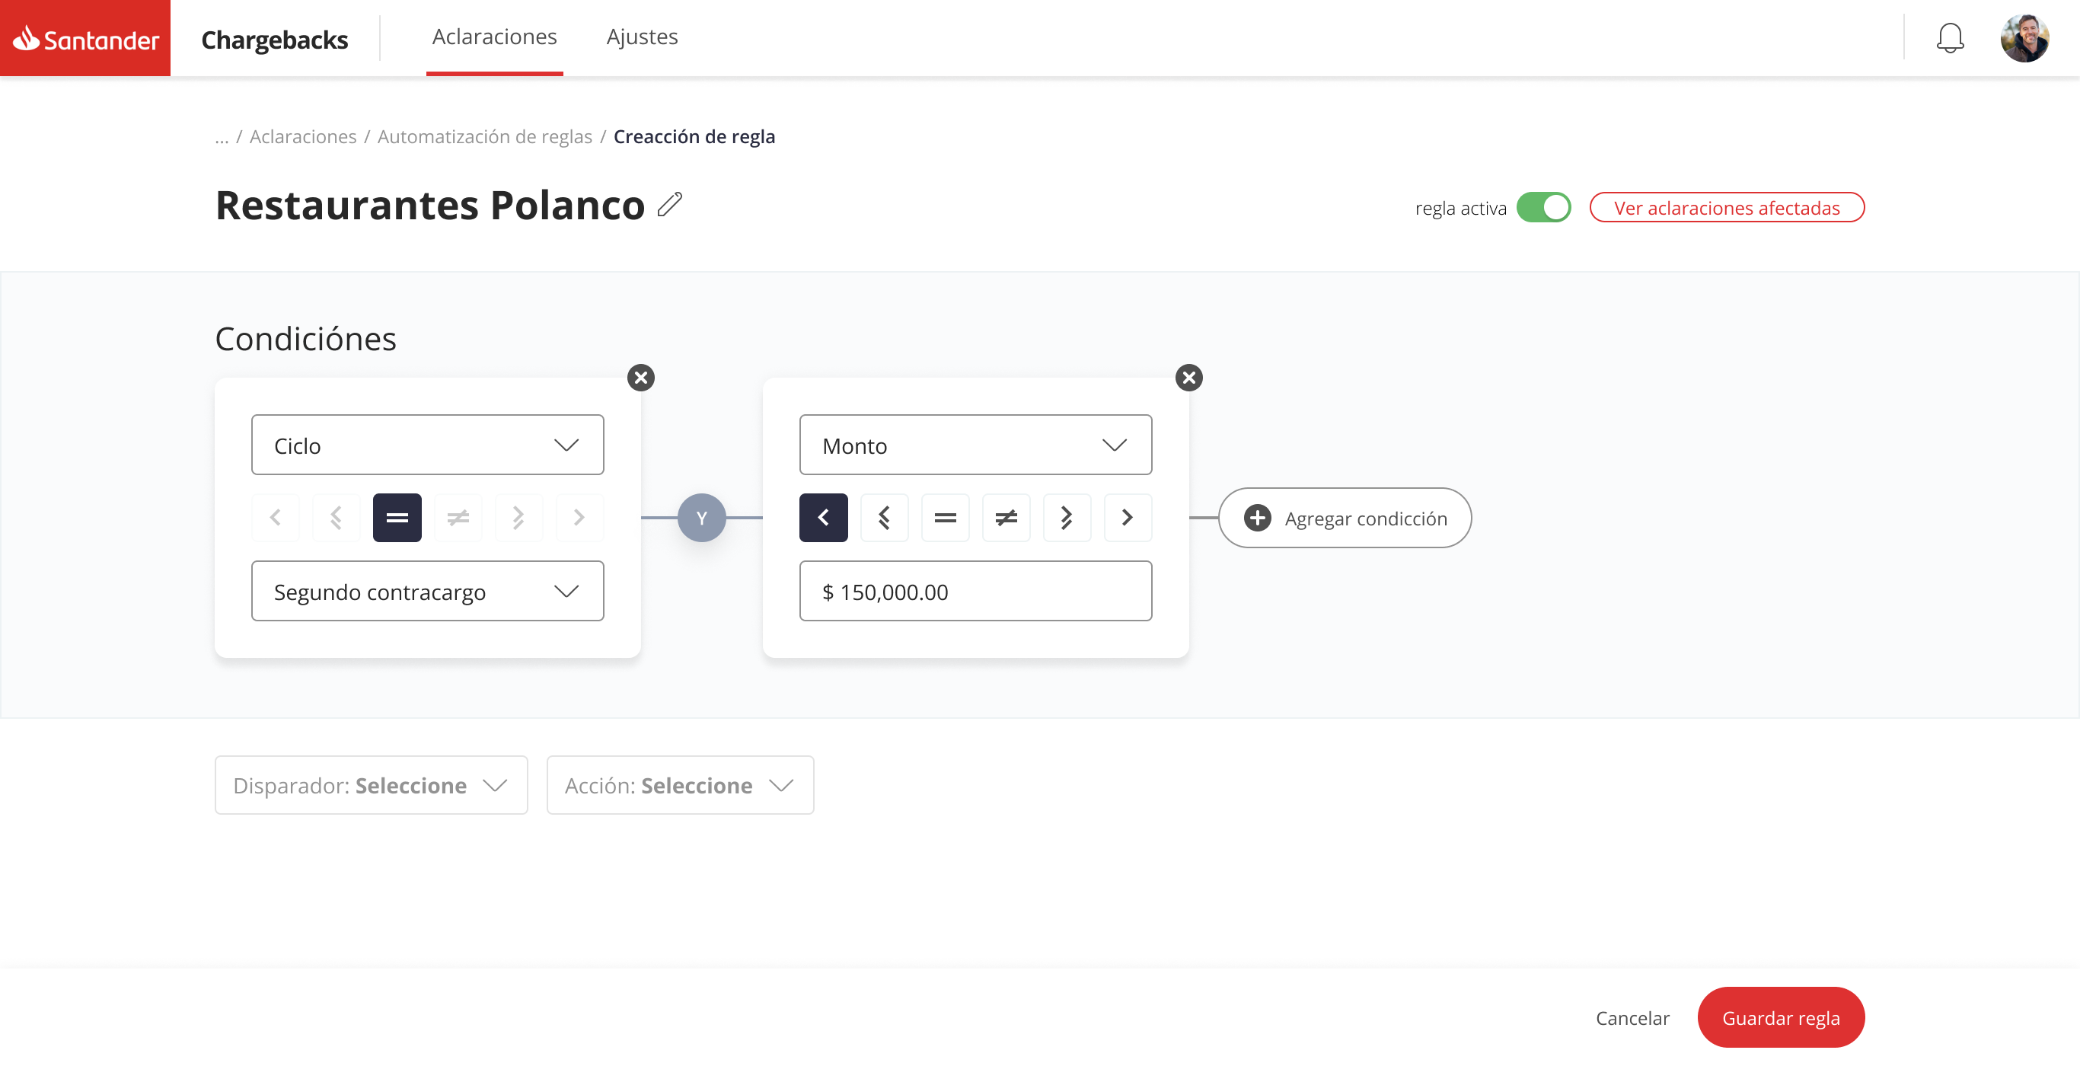This screenshot has height=1066, width=2080.
Task: Open the user profile avatar
Action: pyautogui.click(x=2024, y=37)
